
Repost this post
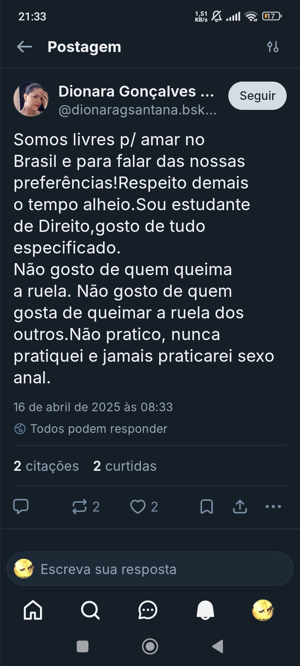(80, 507)
